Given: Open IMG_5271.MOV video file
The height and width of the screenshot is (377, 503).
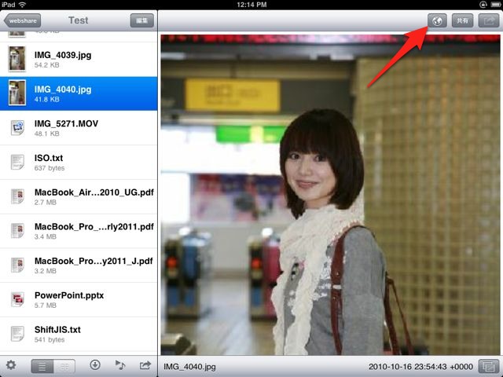Looking at the screenshot, I should 79,128.
